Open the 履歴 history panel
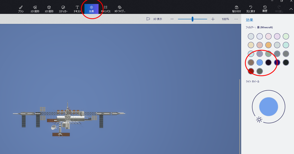 coord(265,9)
